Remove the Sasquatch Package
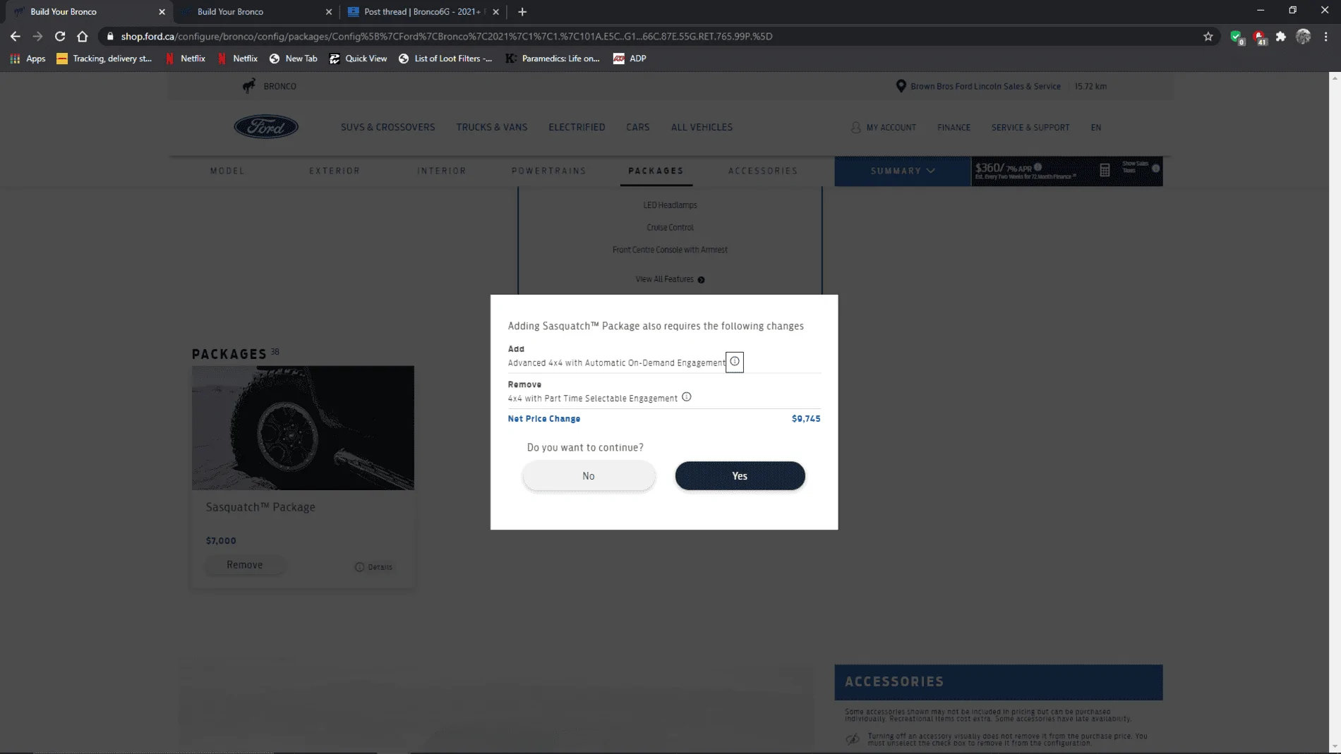Screen dimensions: 1341x754 point(245,564)
